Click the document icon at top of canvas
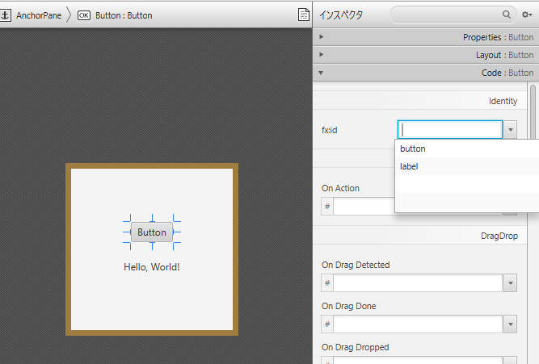This screenshot has width=539, height=364. coord(304,15)
